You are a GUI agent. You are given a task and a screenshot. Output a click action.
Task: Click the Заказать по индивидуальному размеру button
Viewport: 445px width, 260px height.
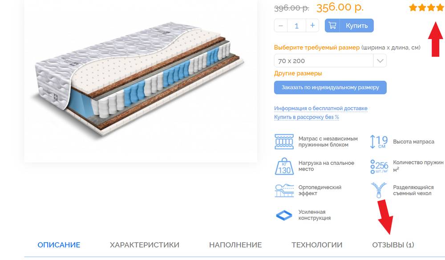pyautogui.click(x=330, y=87)
